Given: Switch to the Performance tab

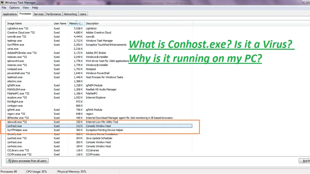Looking at the screenshot, I should click(54, 14).
